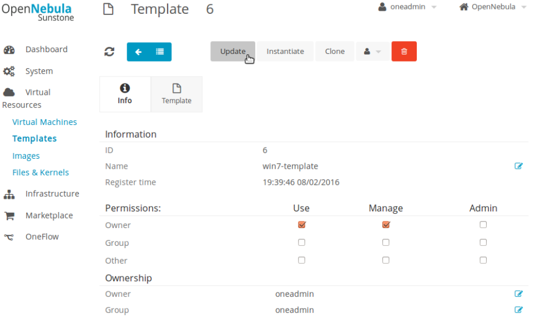535x333 pixels.
Task: Uncheck Owner Use permission
Action: pos(302,225)
